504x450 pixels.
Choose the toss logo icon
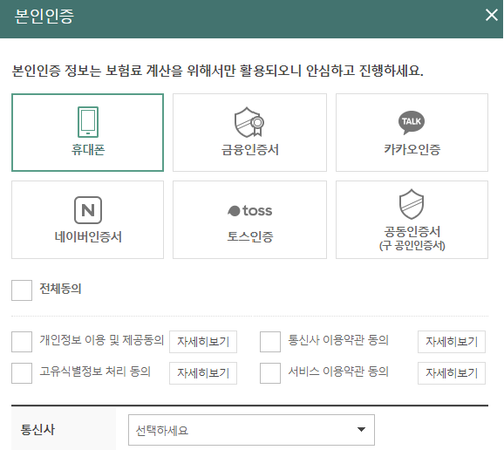[x=249, y=211]
